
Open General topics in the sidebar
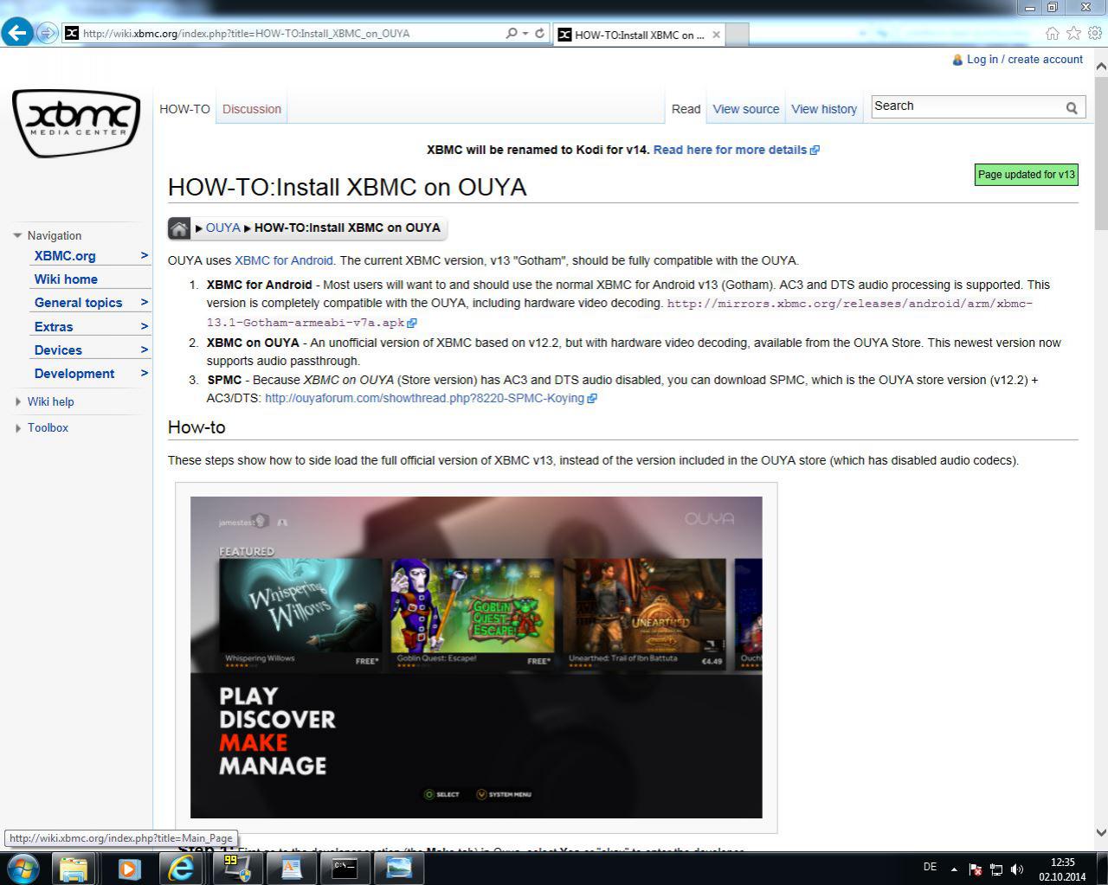(78, 303)
